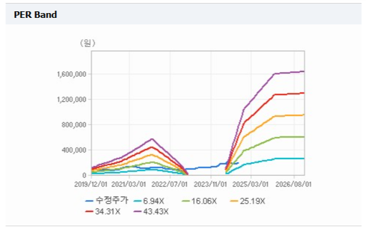Click the 1,200,000 y-axis label
Viewport: 366px width, 231px height.
tap(71, 100)
